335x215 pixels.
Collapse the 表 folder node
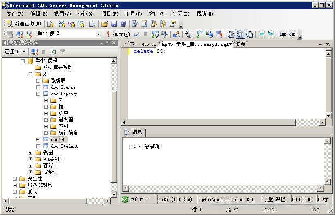coord(30,74)
